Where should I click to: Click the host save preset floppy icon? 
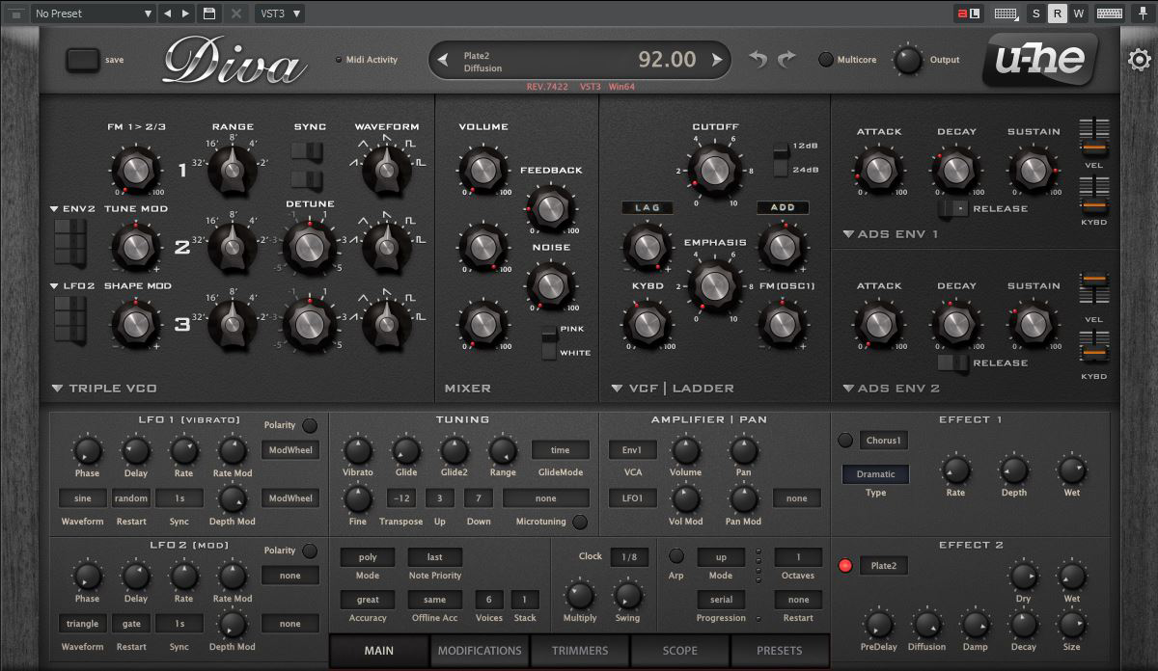pos(209,13)
